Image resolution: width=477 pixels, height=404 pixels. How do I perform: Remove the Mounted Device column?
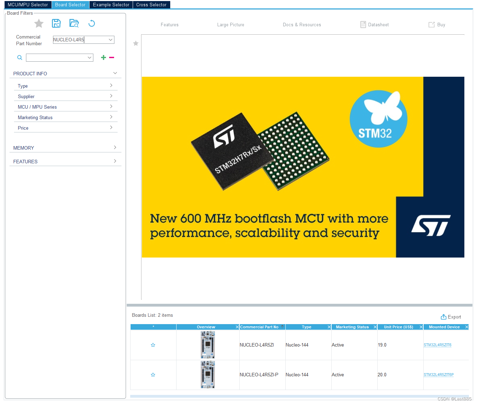[x=467, y=327]
